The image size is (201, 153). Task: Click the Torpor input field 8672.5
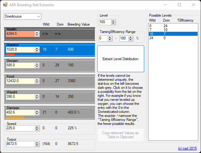(20, 144)
